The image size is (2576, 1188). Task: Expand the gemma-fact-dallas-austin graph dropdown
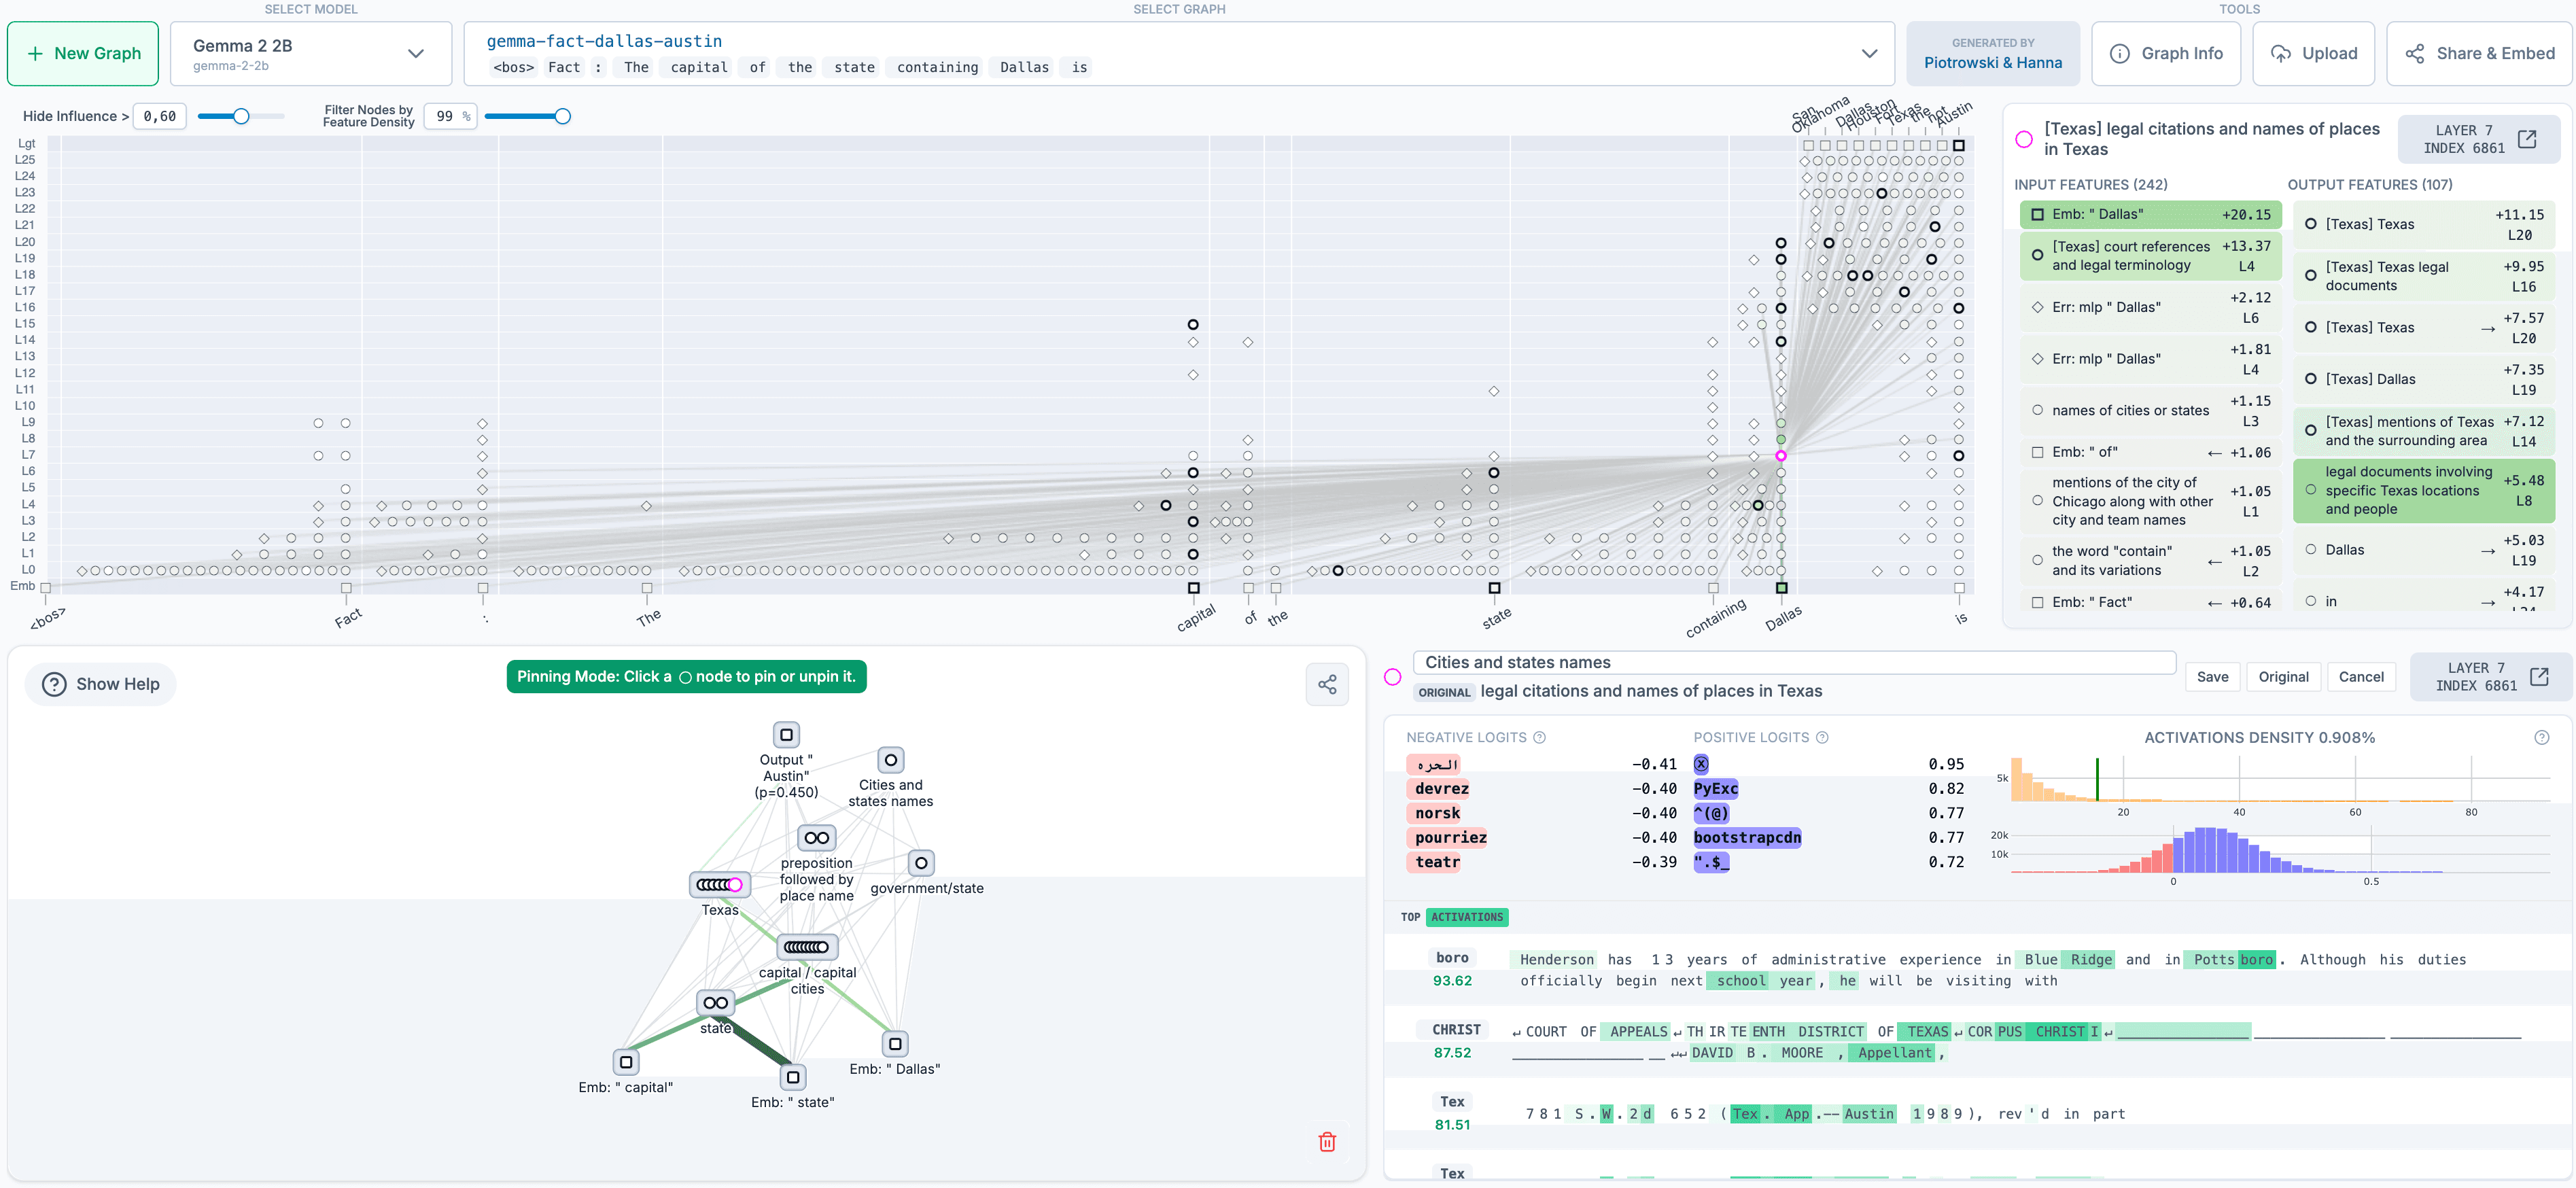click(1868, 54)
